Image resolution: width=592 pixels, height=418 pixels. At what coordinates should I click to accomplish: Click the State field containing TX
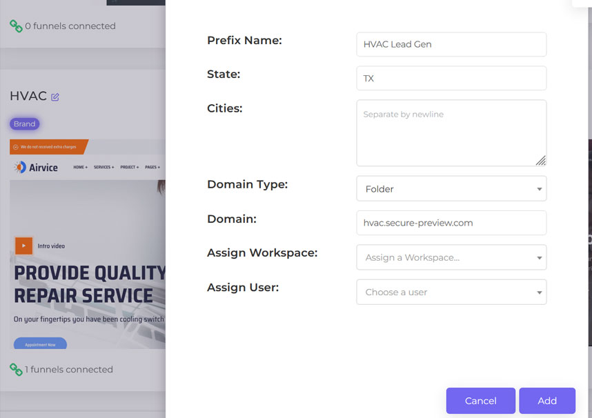coord(451,79)
